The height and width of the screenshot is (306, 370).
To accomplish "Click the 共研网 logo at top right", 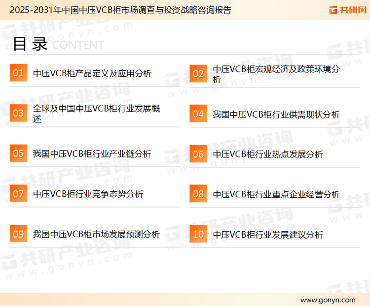I will pyautogui.click(x=348, y=10).
